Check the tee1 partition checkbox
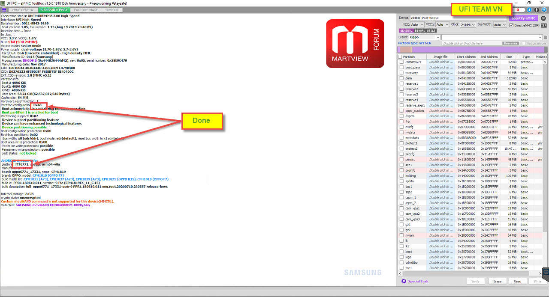Screen dimensions: 549x297 tap(401, 268)
